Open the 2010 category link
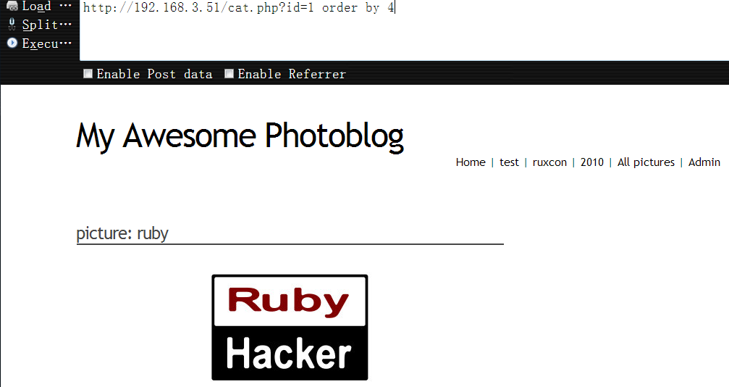The image size is (729, 387). pyautogui.click(x=592, y=162)
